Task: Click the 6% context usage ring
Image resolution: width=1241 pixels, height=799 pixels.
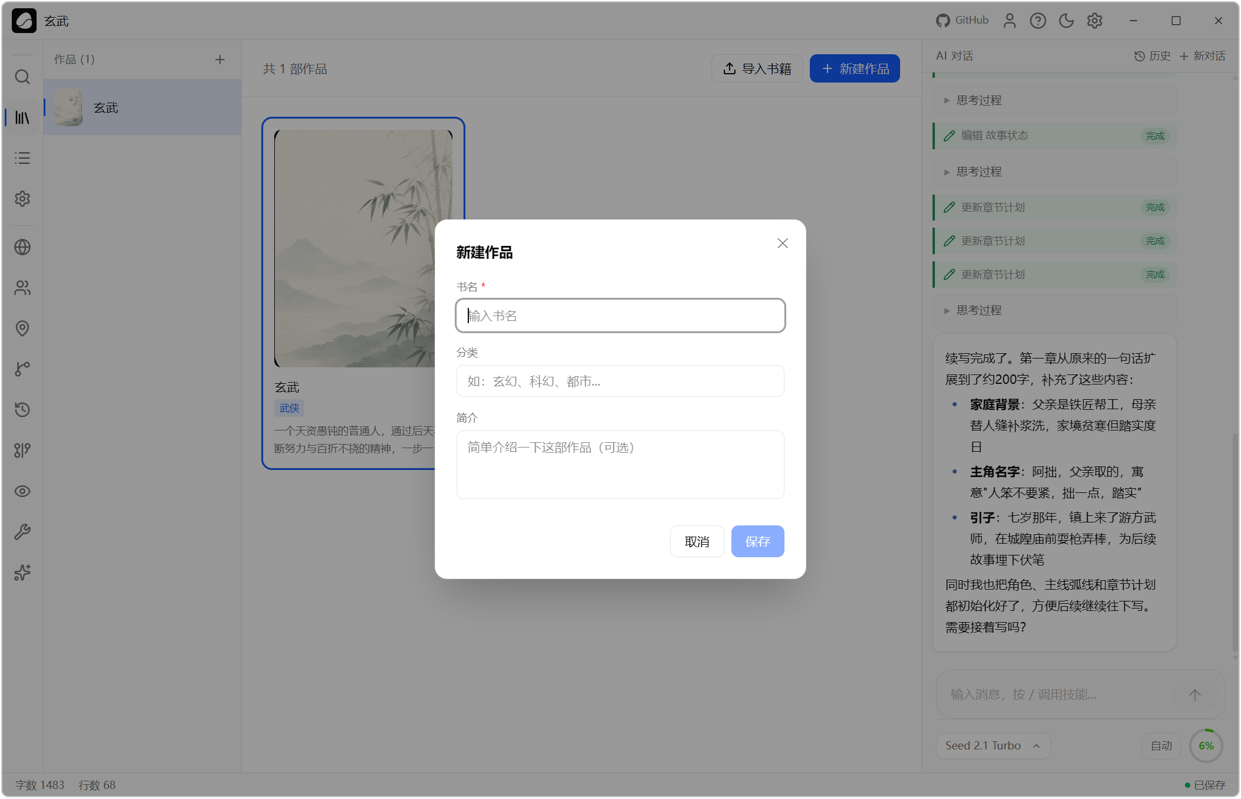Action: point(1206,746)
